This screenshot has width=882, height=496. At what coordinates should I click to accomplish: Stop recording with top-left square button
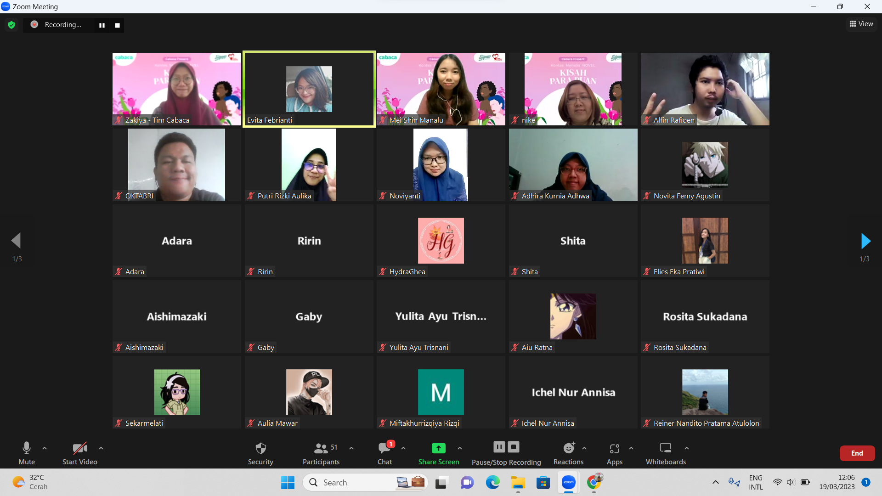click(118, 25)
